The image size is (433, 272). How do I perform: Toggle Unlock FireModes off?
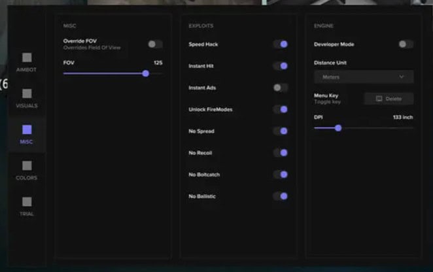tap(280, 109)
